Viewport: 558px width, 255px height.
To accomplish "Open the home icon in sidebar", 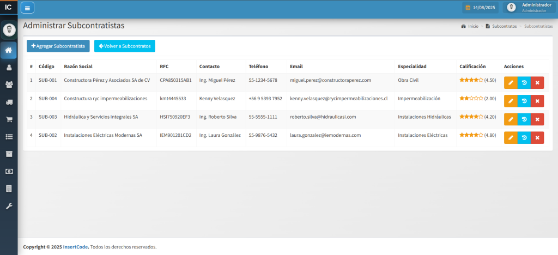I will pos(9,51).
